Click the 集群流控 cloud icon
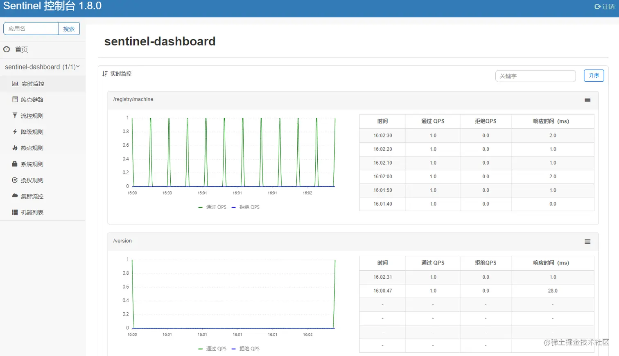Image resolution: width=619 pixels, height=356 pixels. point(15,196)
